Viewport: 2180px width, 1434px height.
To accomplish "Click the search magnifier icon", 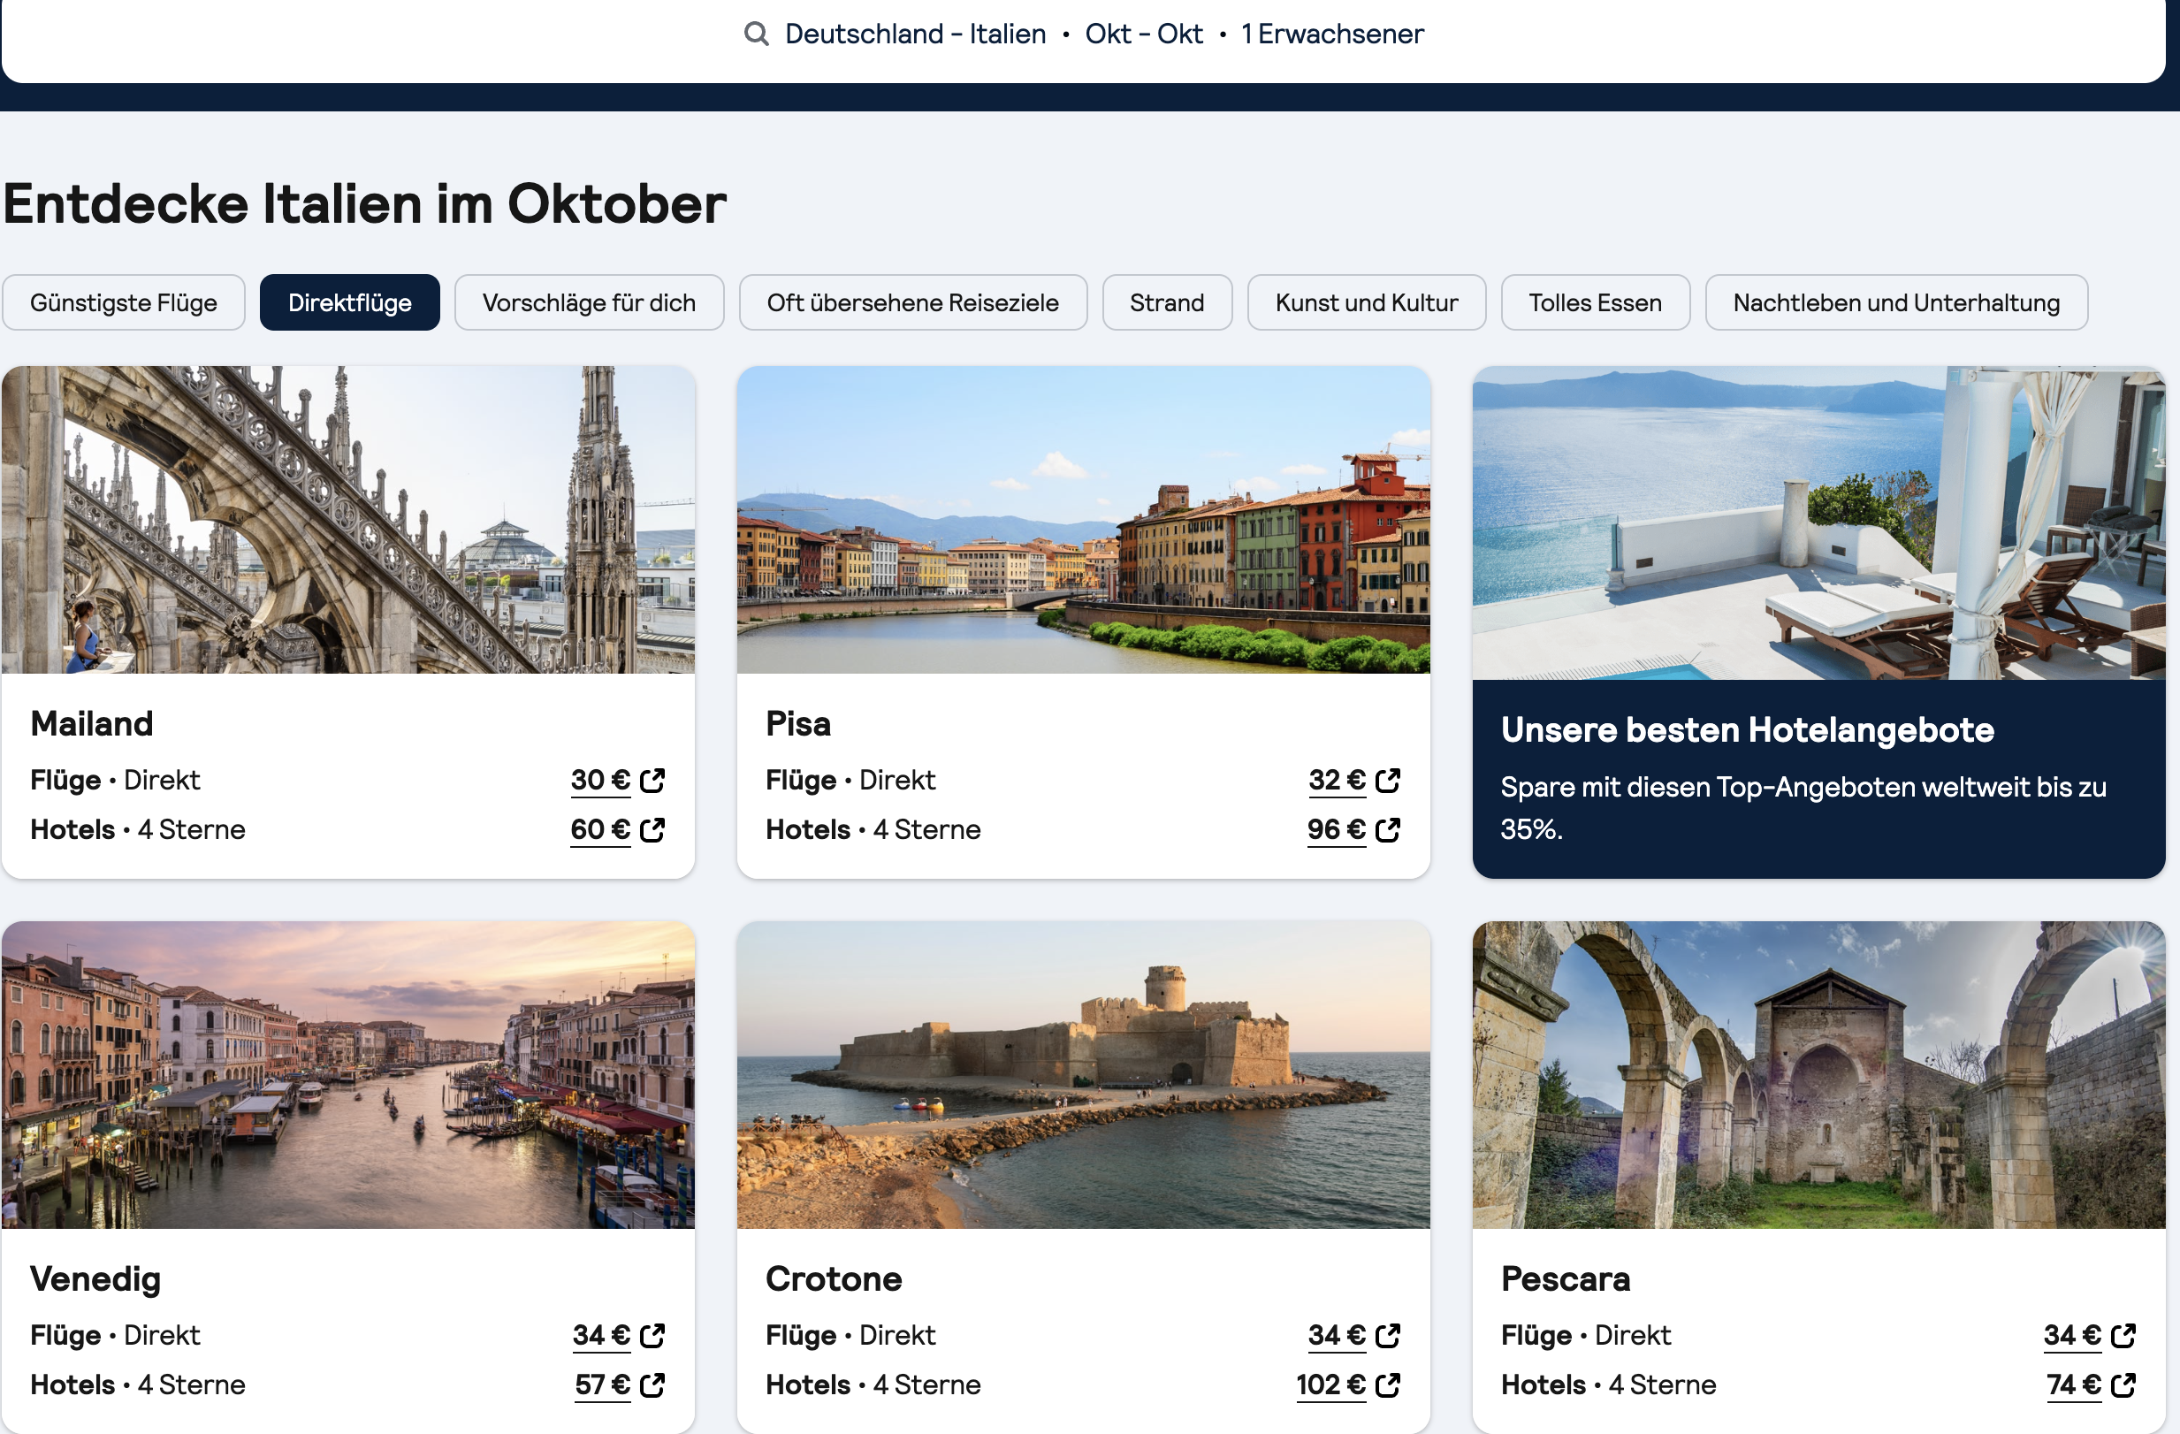I will tap(756, 34).
